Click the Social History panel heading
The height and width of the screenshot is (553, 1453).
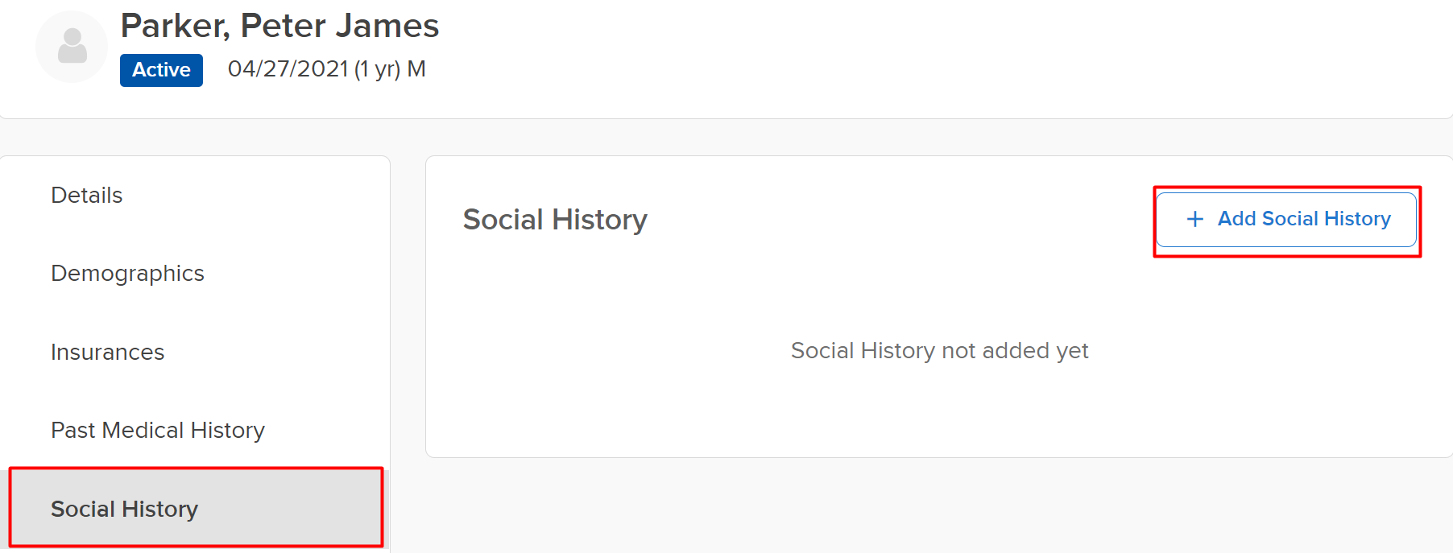[x=555, y=220]
